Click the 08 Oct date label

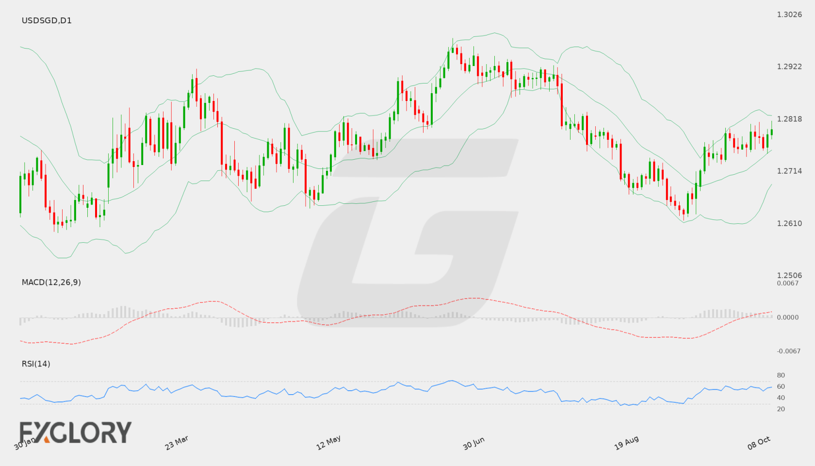(x=759, y=443)
